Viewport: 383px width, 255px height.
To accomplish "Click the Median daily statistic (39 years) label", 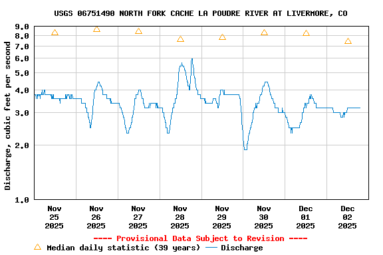I will click(124, 248).
